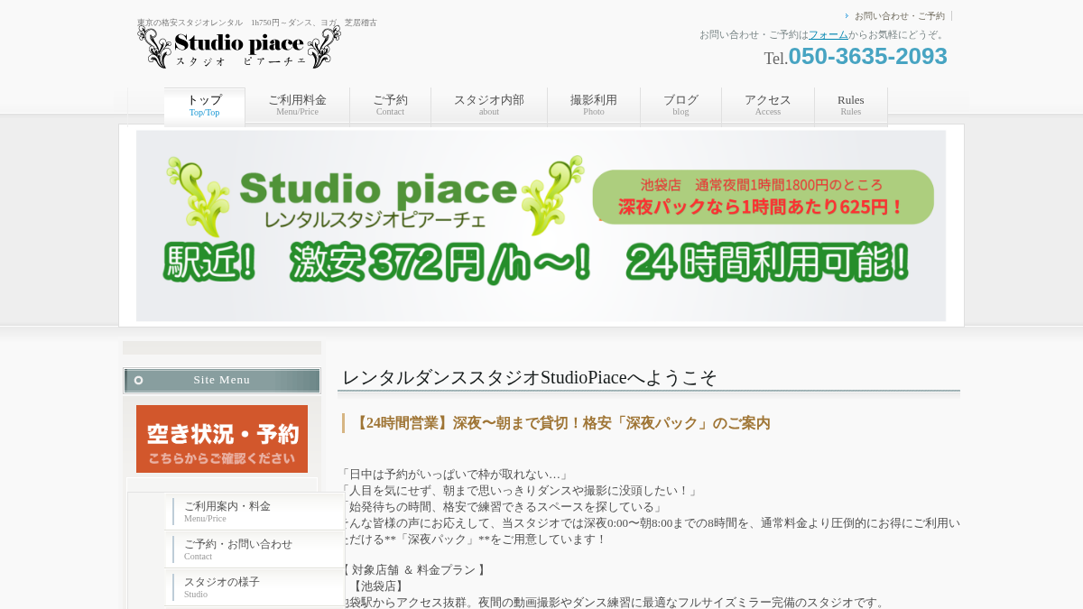
Task: Click the レンタルダンススタジオStudioPiaceへようこそ heading
Action: pyautogui.click(x=529, y=377)
